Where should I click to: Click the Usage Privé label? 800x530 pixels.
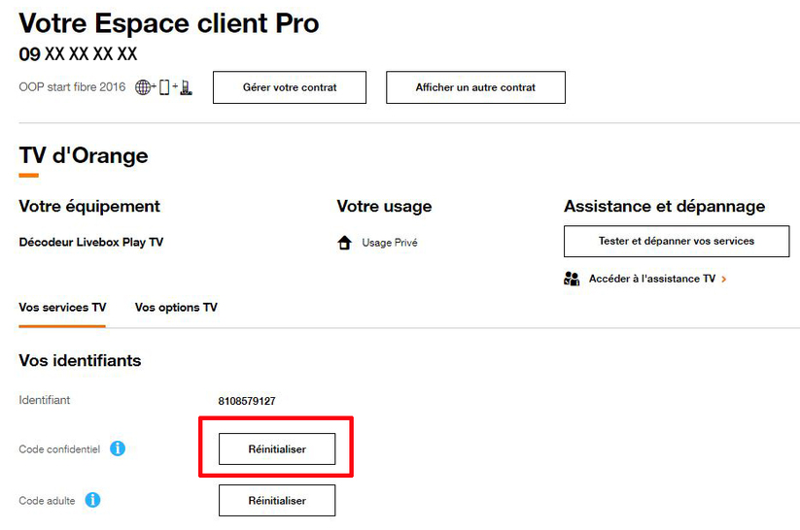[390, 243]
